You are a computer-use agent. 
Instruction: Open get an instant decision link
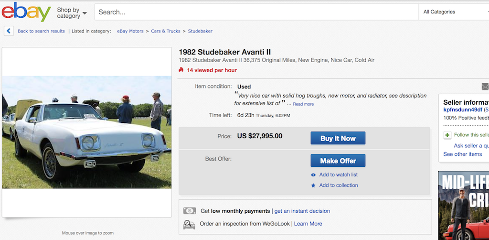coord(302,211)
